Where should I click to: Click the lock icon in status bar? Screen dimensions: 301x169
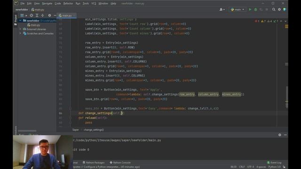click(284, 167)
